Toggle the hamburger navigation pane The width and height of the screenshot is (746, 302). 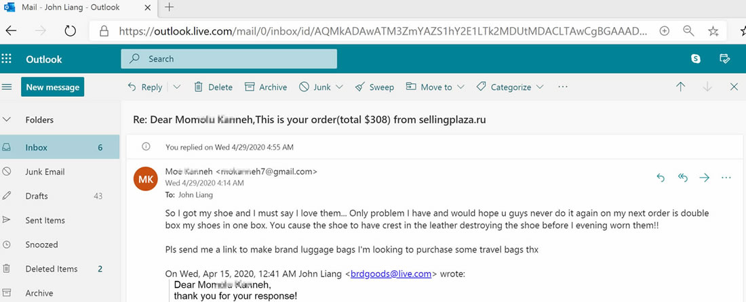tap(7, 87)
